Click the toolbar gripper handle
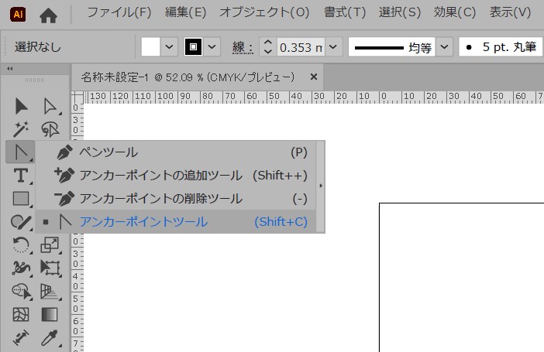 (34, 80)
